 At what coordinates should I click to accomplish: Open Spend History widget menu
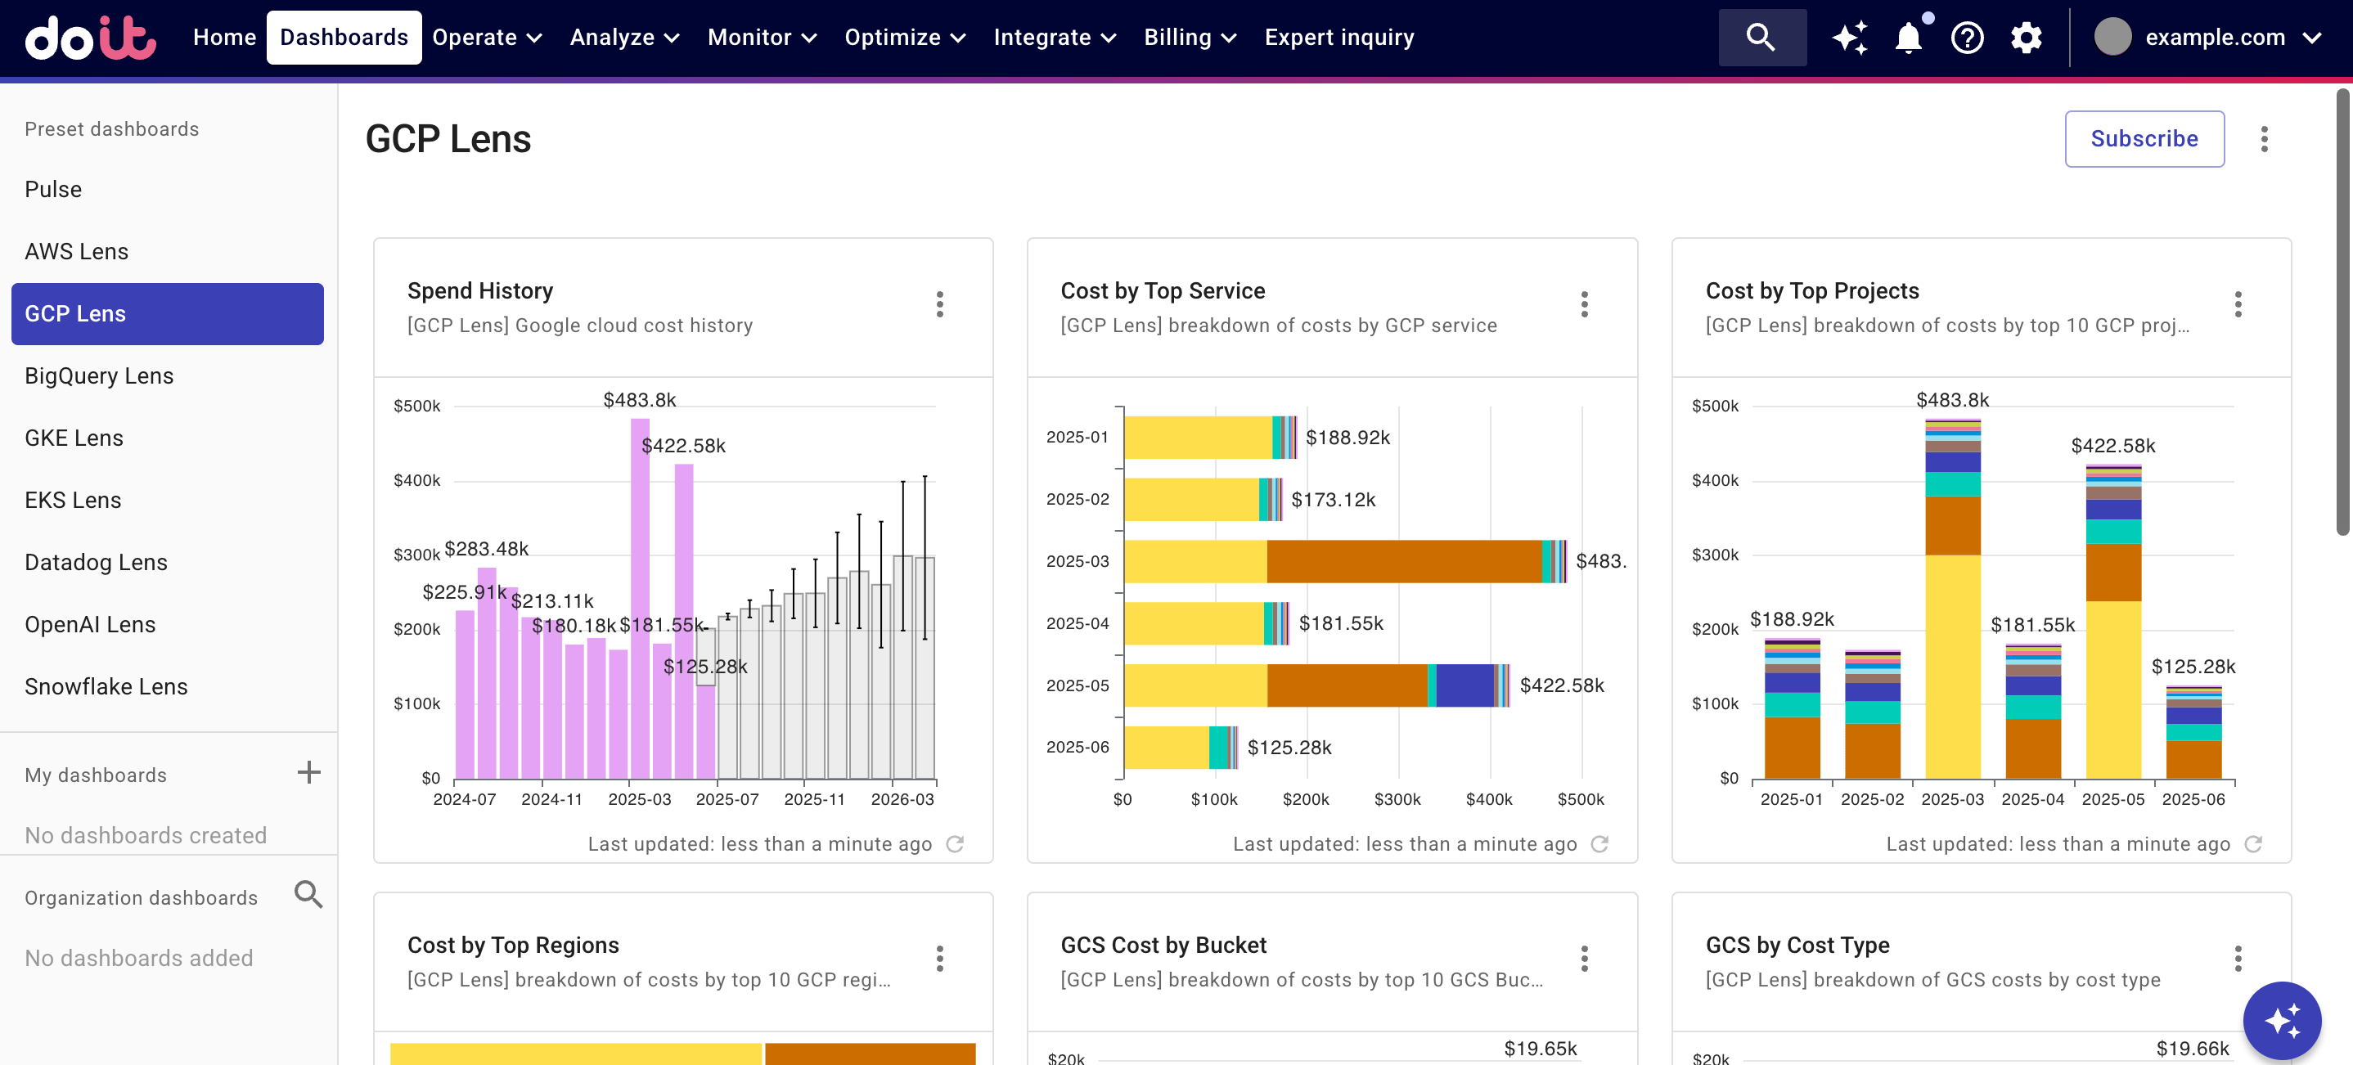coord(939,304)
